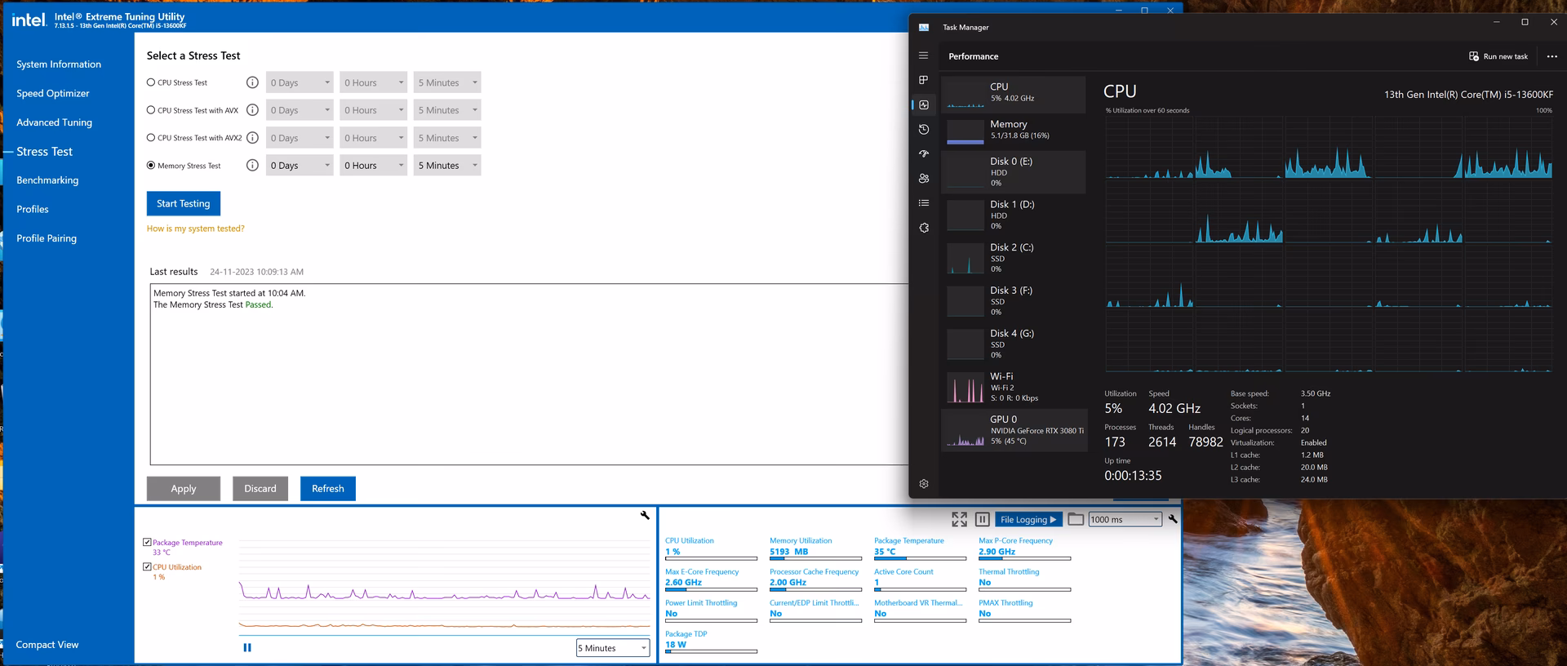Screen dimensions: 1567x666
Task: Show info for CPU Stress Test
Action: (252, 82)
